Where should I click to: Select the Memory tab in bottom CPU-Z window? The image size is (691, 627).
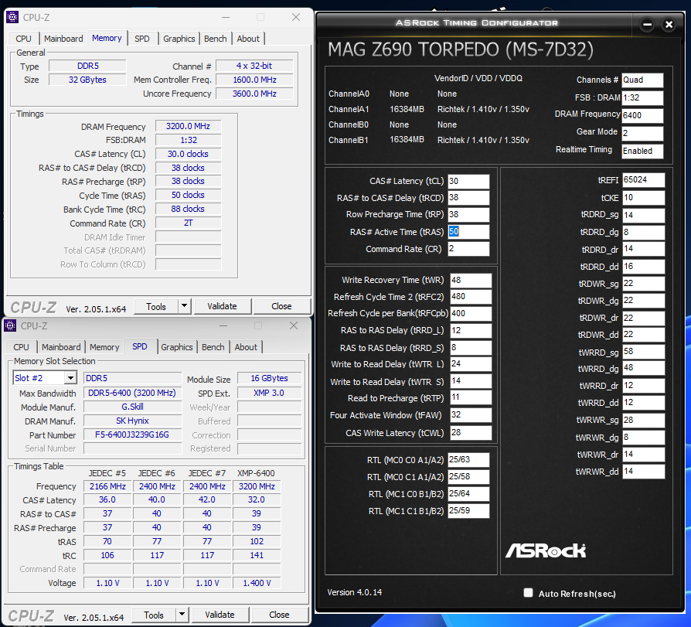[x=104, y=347]
